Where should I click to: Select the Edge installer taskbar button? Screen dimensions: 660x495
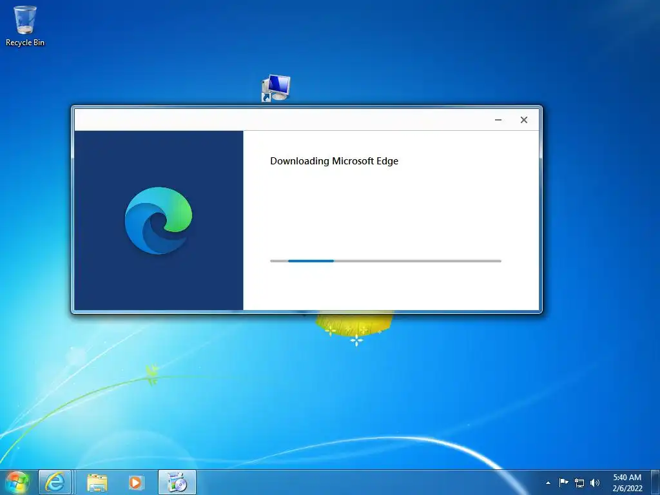pyautogui.click(x=177, y=482)
